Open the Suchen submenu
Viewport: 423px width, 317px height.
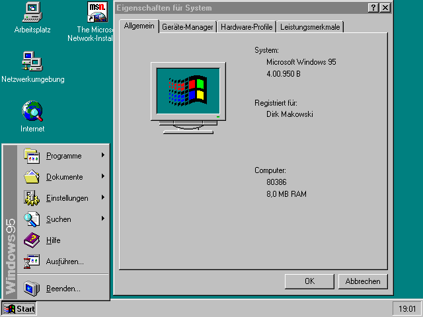pyautogui.click(x=63, y=219)
